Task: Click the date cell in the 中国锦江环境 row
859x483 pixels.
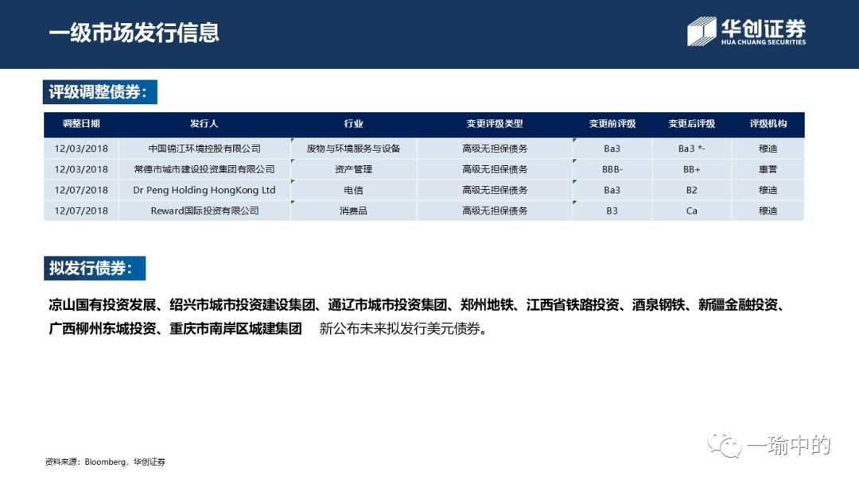Action: (81, 149)
